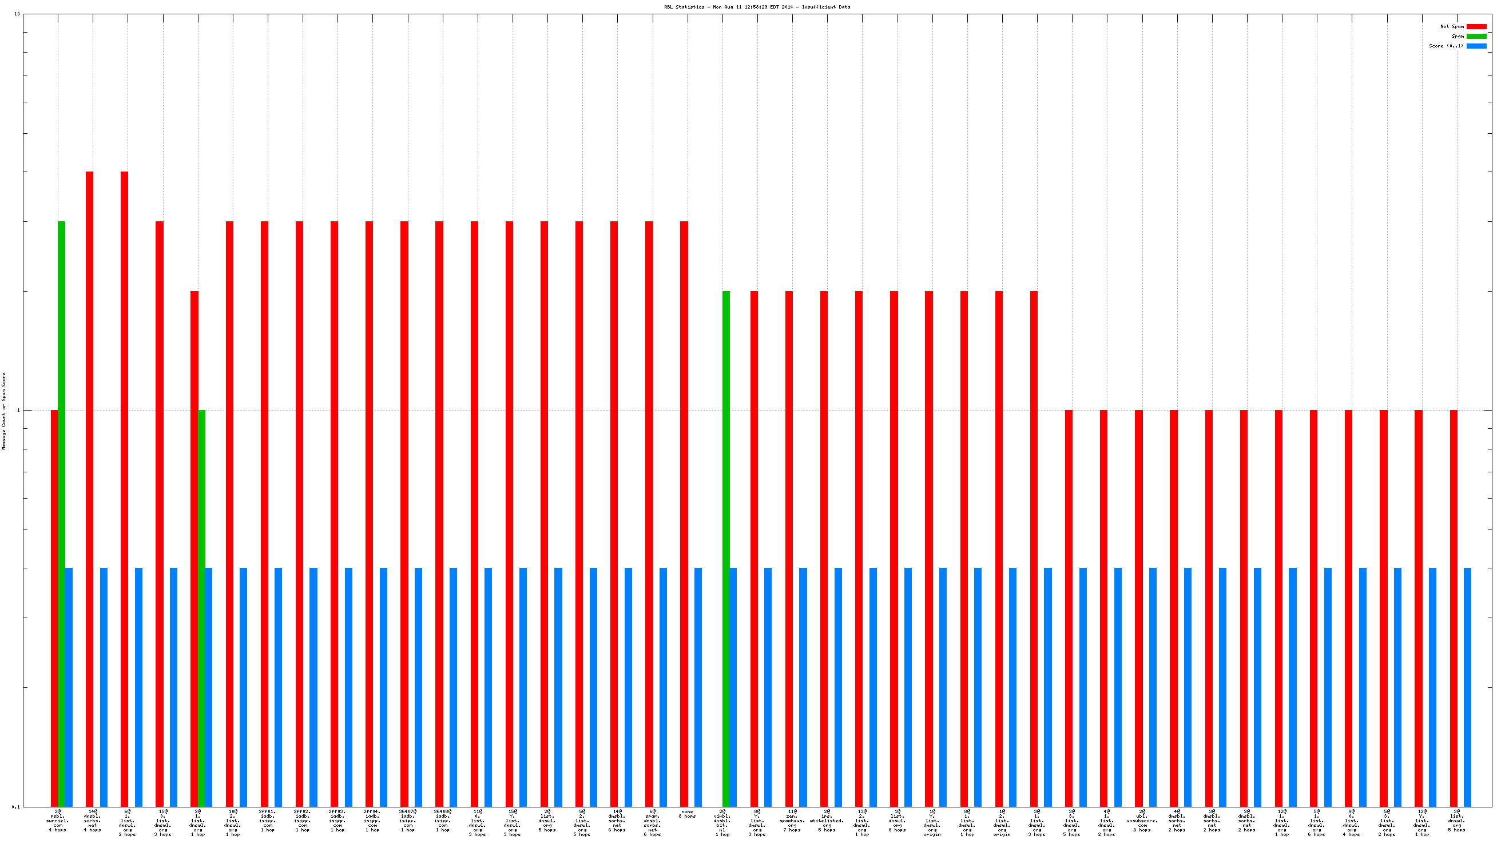Click the blue bar beside 'none 8 hops'
1501x844 pixels.
[x=698, y=687]
